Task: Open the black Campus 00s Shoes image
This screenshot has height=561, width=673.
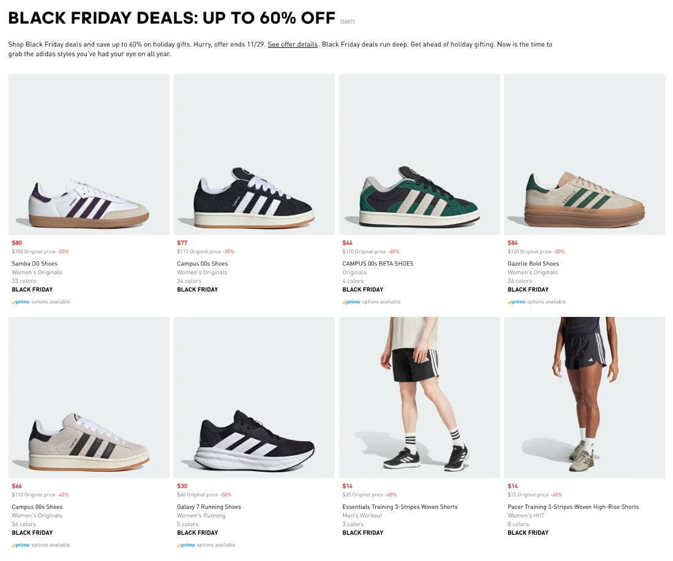Action: pos(254,155)
